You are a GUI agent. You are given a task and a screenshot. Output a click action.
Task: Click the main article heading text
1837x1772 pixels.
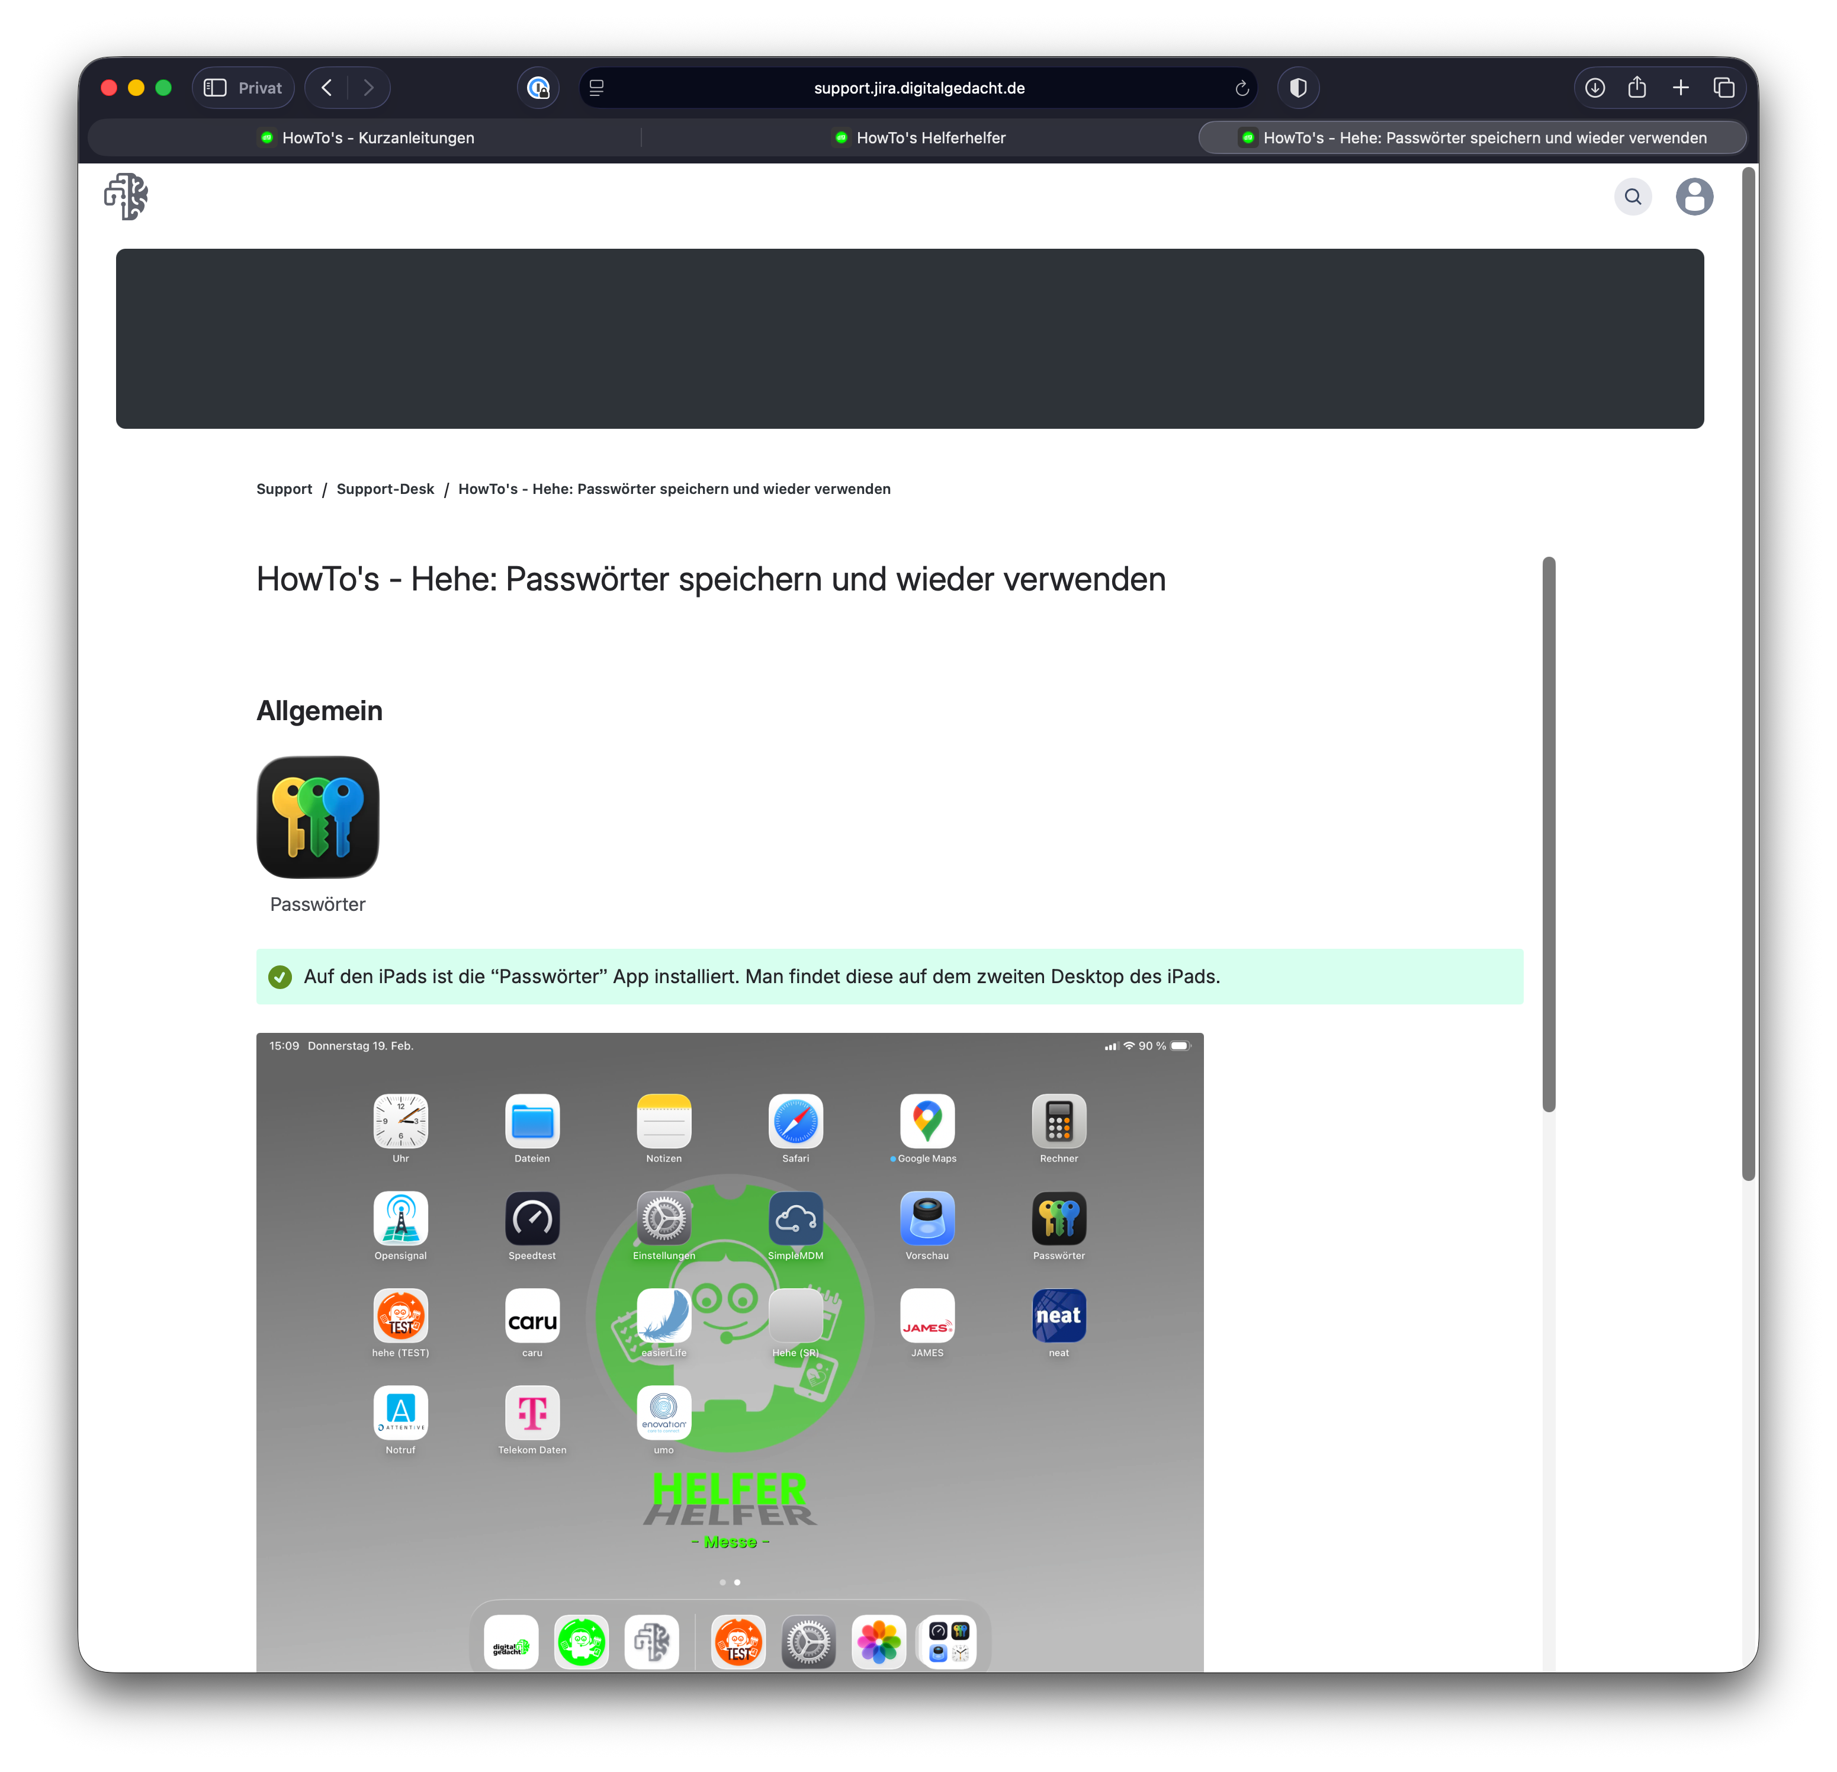[x=711, y=579]
